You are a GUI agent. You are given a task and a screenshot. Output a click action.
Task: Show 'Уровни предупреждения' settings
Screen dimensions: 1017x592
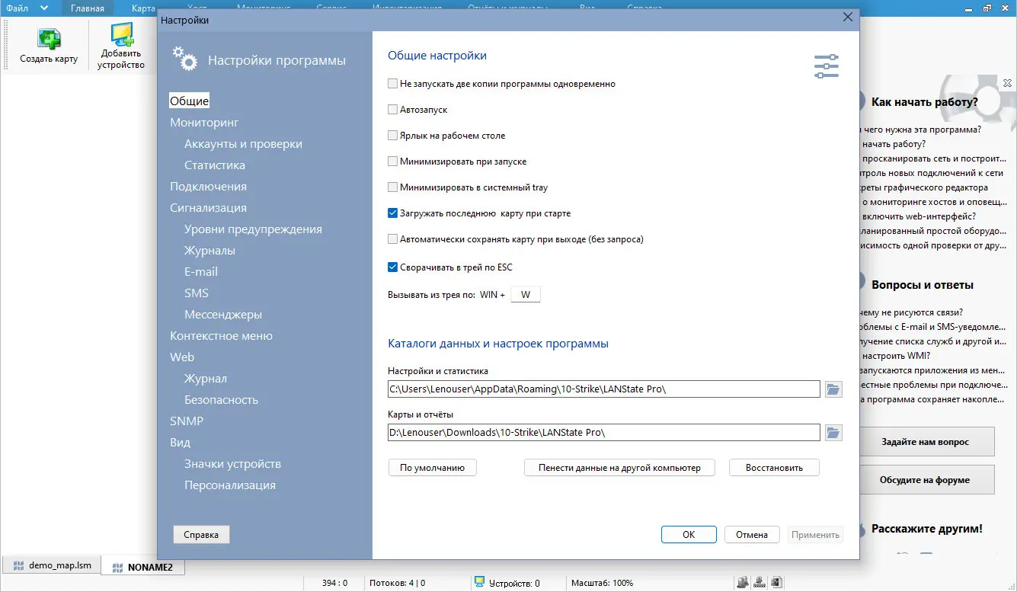pos(253,229)
